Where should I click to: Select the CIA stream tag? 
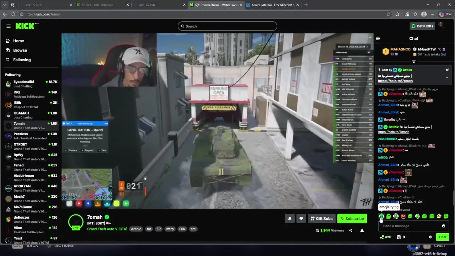[x=182, y=229]
